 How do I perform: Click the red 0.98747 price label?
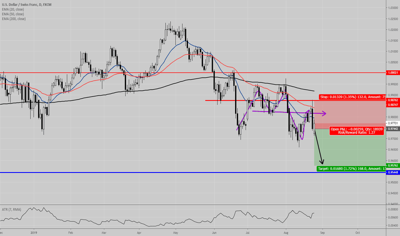(393, 105)
